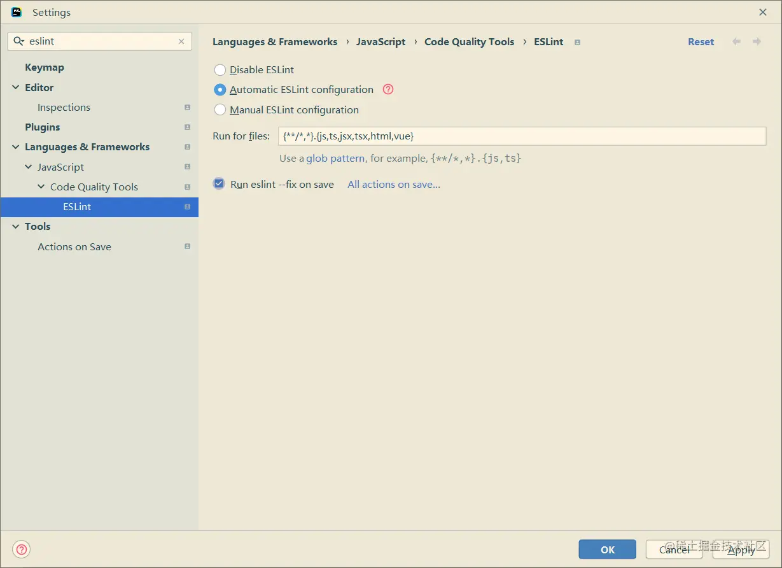Screen dimensions: 782x568
Task: Toggle Run eslint --fix on save
Action: coord(219,184)
